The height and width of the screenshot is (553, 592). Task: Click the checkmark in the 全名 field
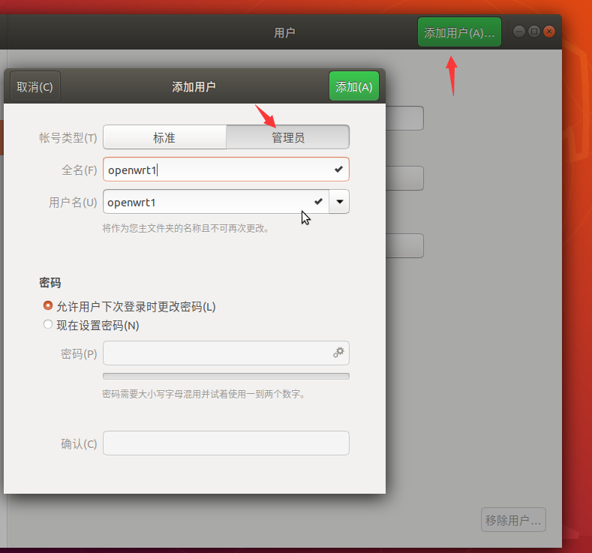coord(338,170)
